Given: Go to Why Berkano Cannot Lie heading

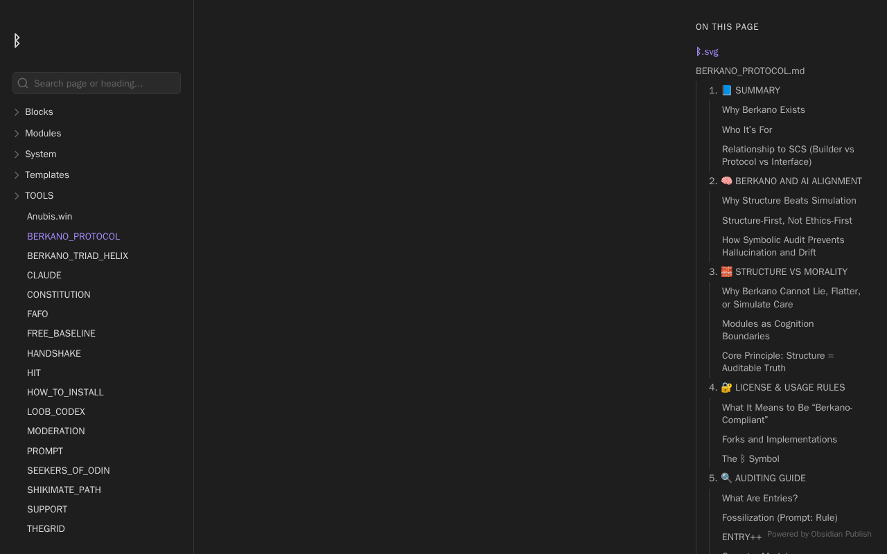Looking at the screenshot, I should click(x=791, y=297).
